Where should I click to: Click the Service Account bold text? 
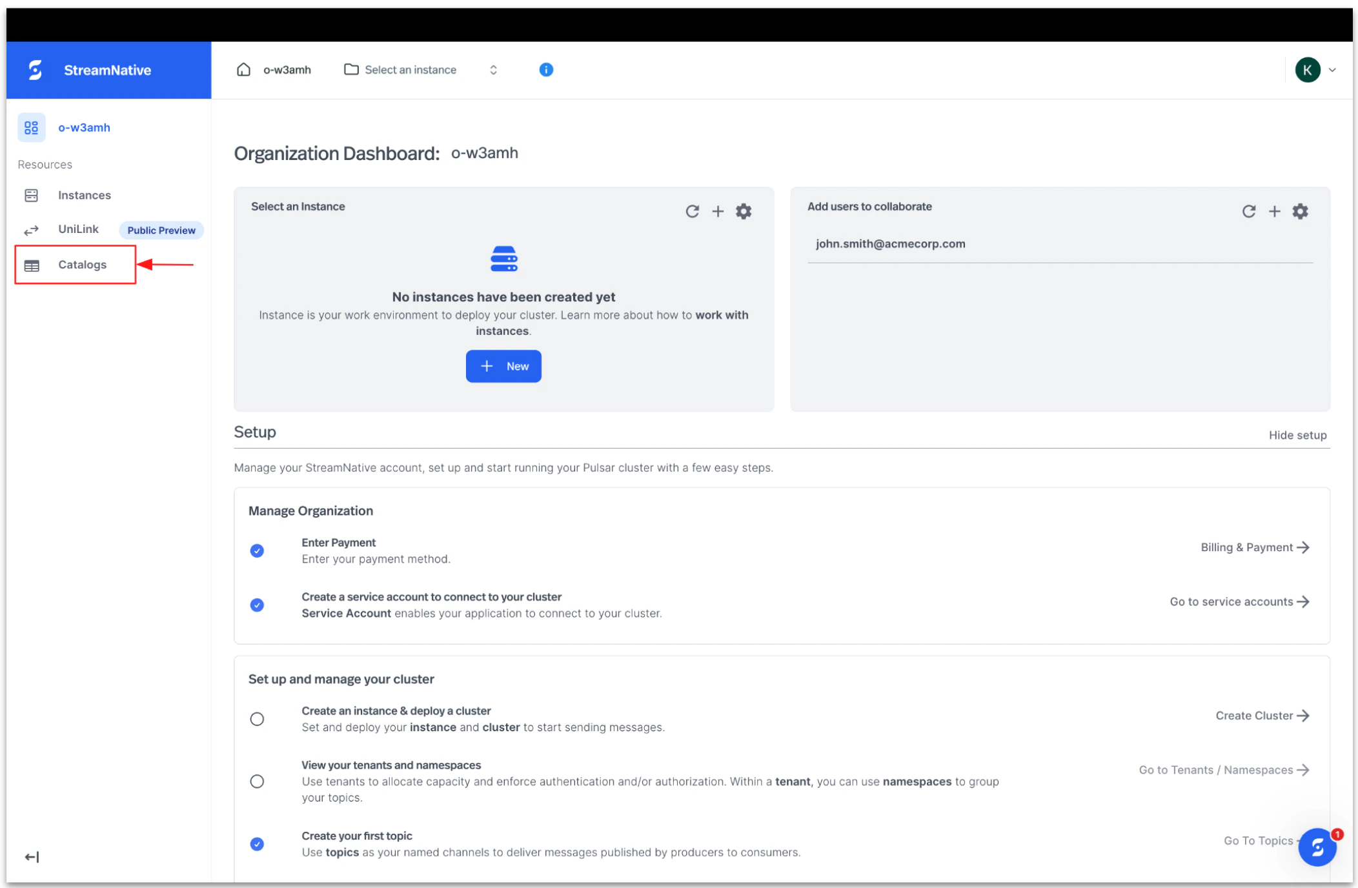[x=346, y=613]
